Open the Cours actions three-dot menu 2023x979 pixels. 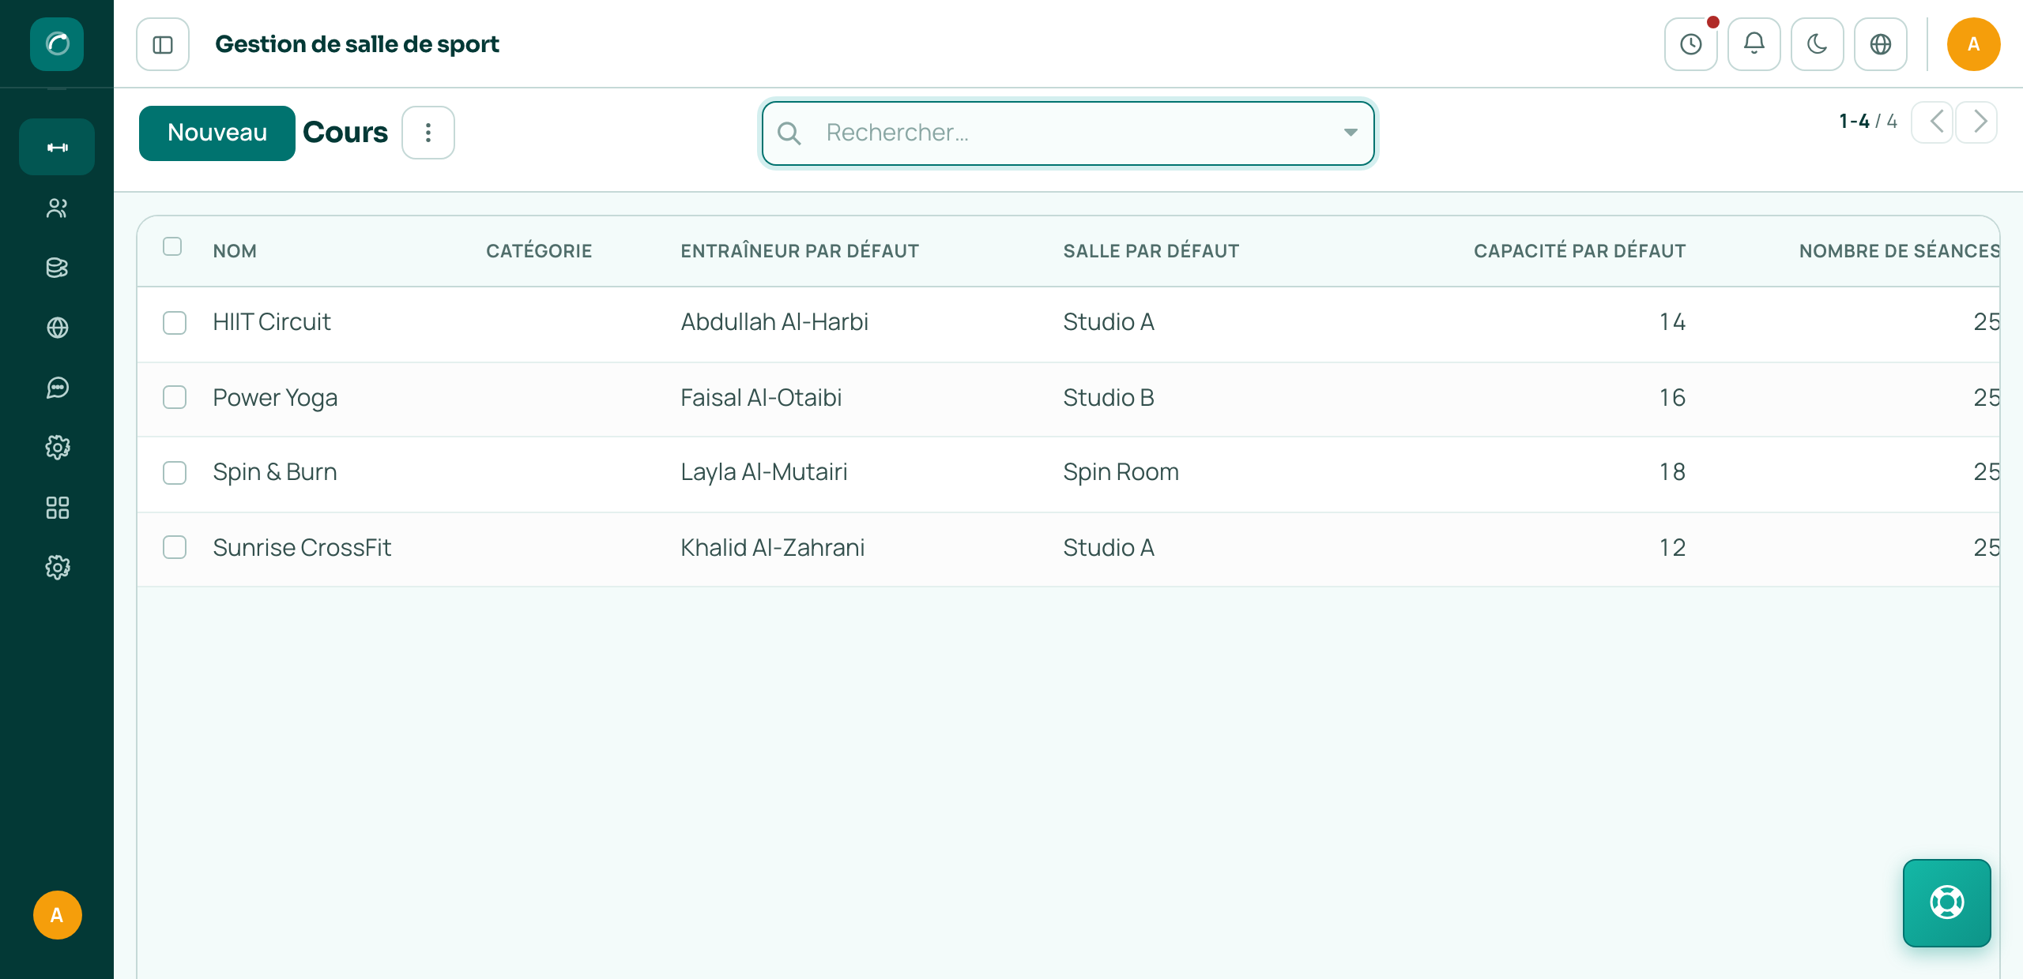click(x=428, y=133)
